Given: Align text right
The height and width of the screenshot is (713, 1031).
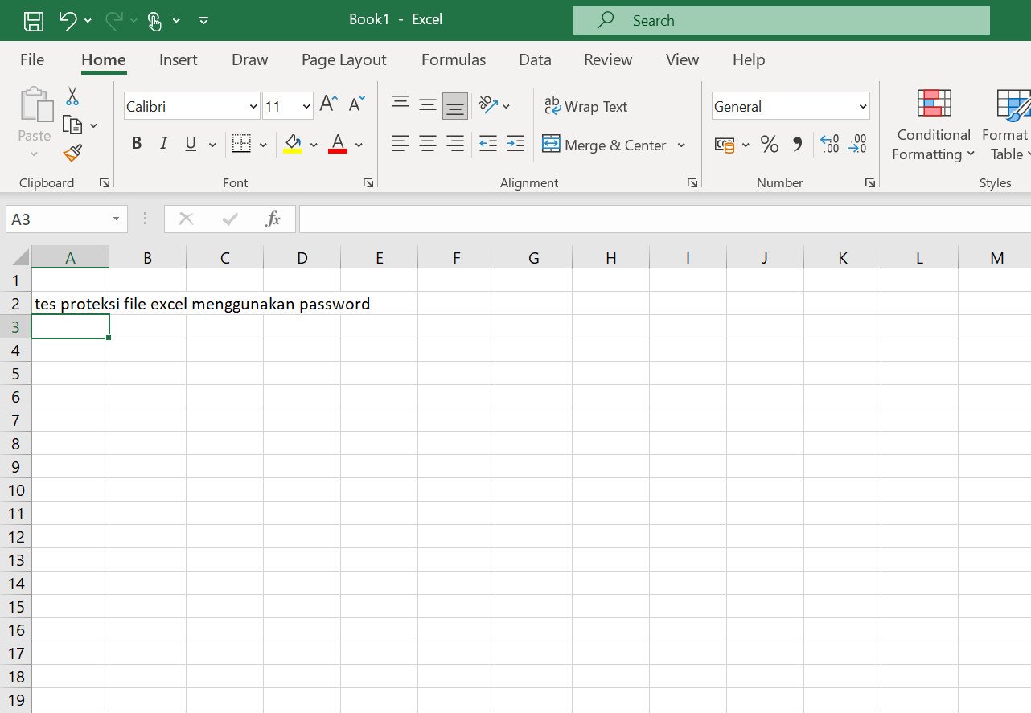Looking at the screenshot, I should coord(455,144).
